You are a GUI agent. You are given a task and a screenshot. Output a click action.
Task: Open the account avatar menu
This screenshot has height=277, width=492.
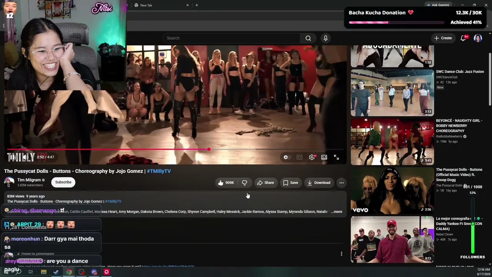[x=478, y=38]
